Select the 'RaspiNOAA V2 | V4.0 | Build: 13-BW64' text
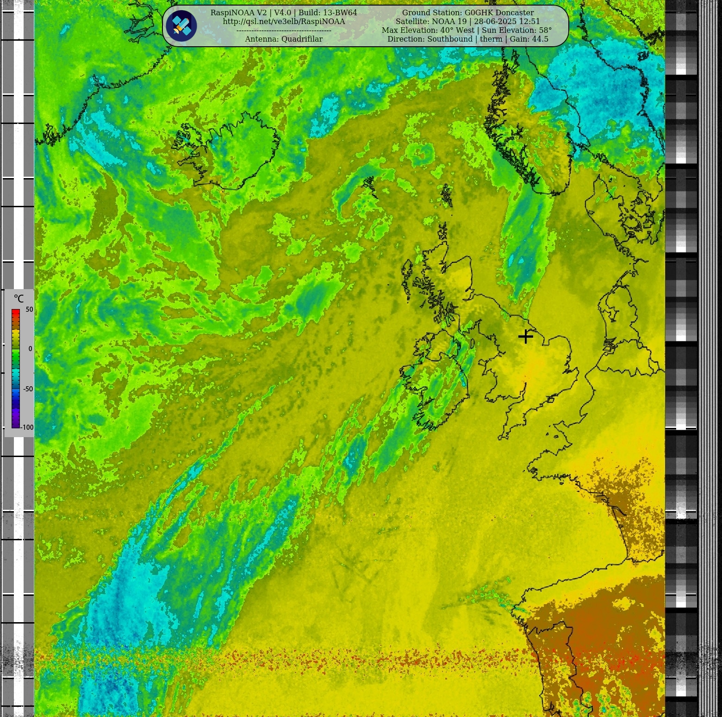The width and height of the screenshot is (722, 717). click(284, 12)
